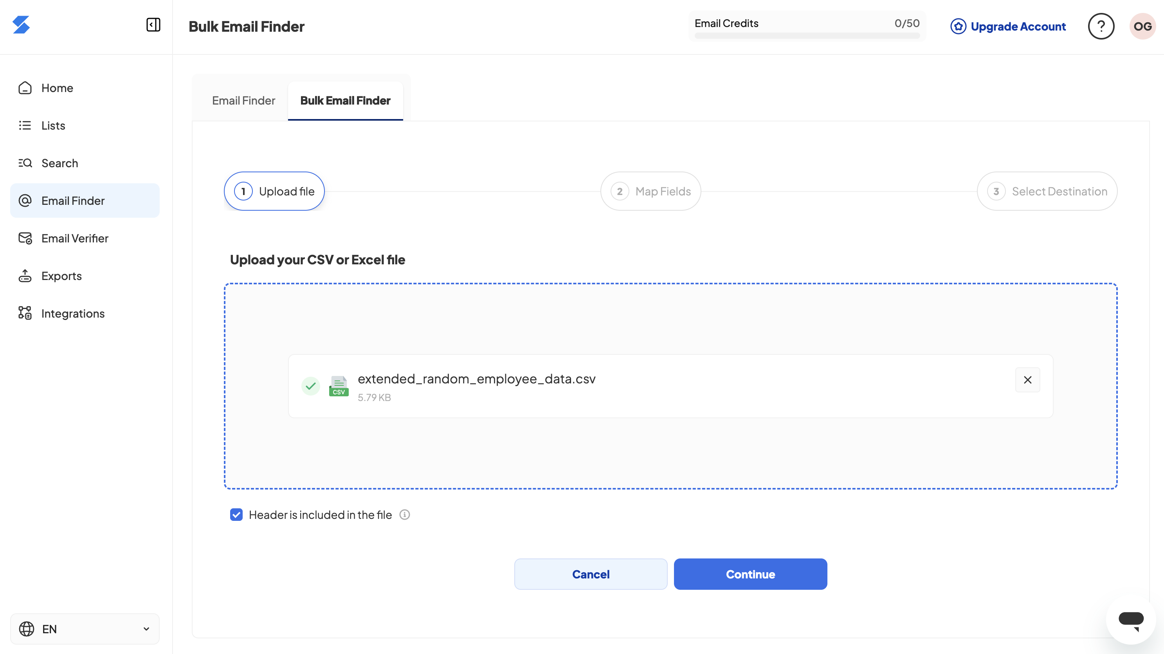Open Search in the sidebar

pyautogui.click(x=85, y=163)
